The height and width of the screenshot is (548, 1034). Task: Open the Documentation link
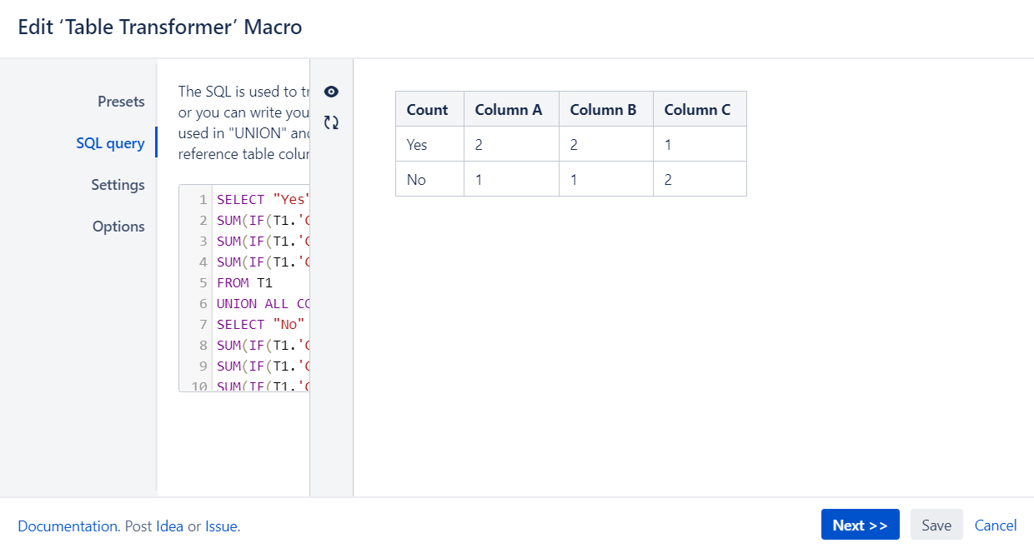(x=67, y=526)
